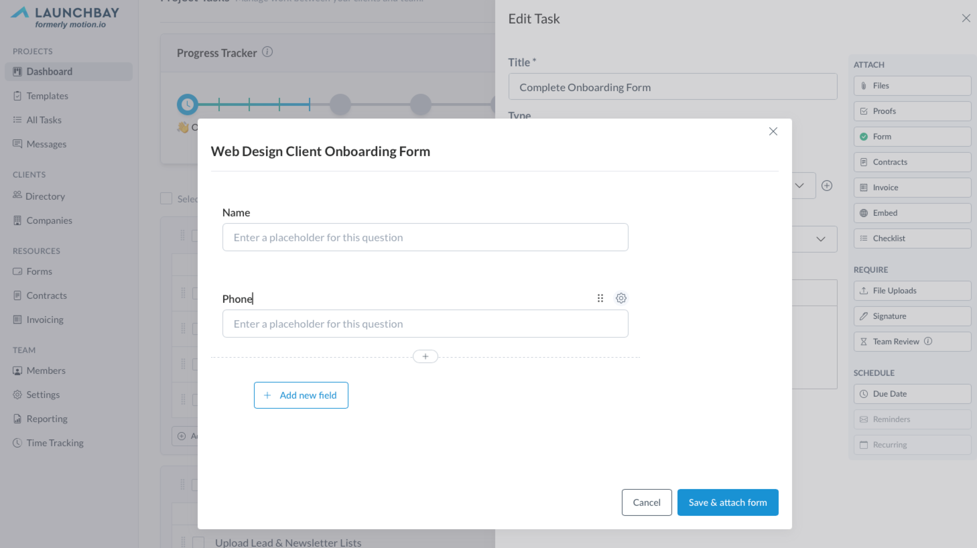977x548 pixels.
Task: Check the Upload Lead & Newsletter Lists task
Action: click(198, 542)
